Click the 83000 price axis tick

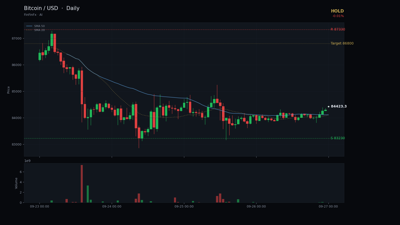pos(17,144)
